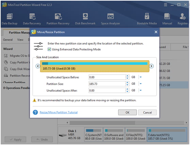The image size is (190, 145).
Task: Select Copy Partition Wizard in sidebar
Action: tap(17, 62)
